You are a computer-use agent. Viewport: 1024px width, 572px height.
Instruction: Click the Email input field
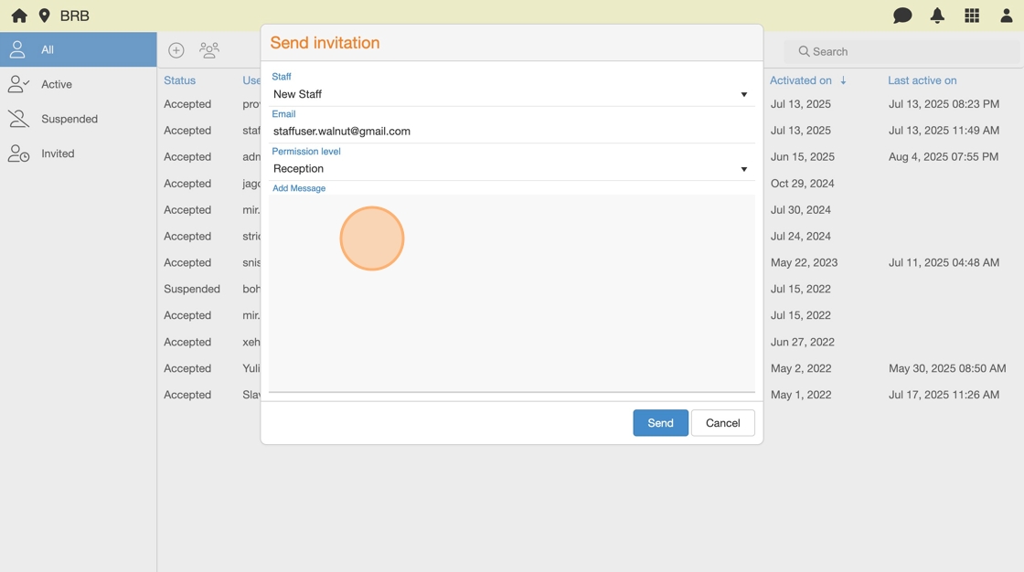(511, 132)
